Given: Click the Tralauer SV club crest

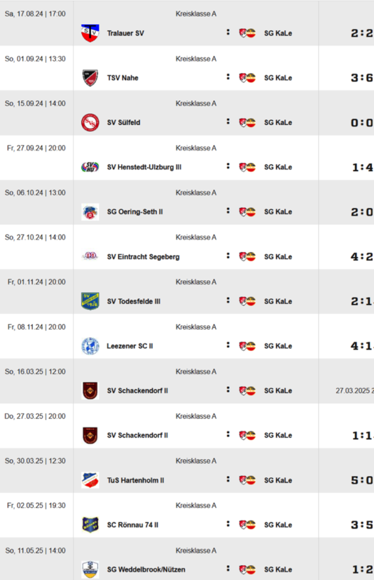Looking at the screenshot, I should tap(90, 33).
